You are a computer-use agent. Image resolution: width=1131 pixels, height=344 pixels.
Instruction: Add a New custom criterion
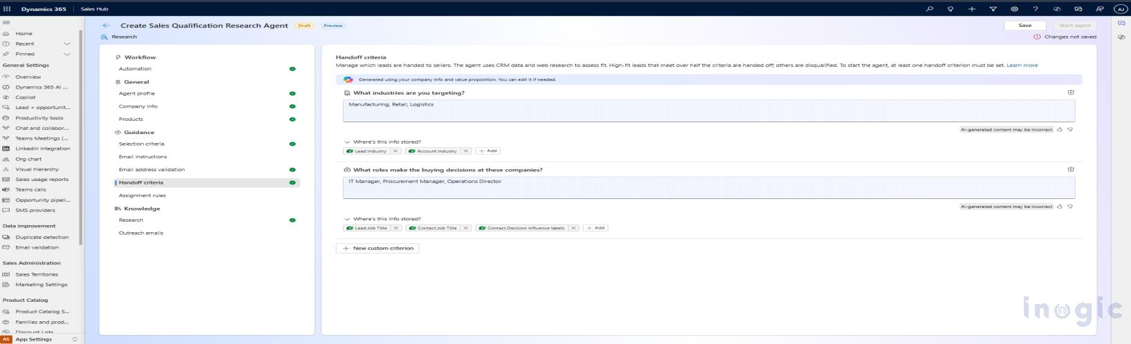pos(377,248)
